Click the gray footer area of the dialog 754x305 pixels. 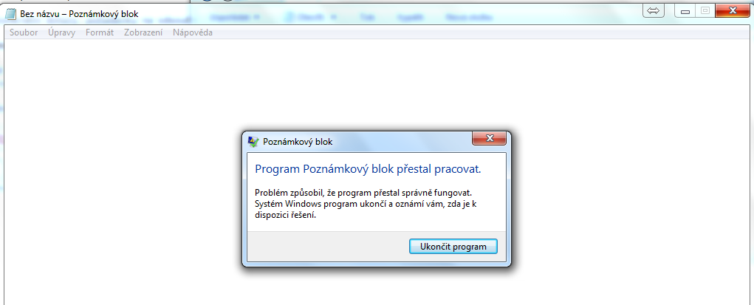tap(327, 247)
